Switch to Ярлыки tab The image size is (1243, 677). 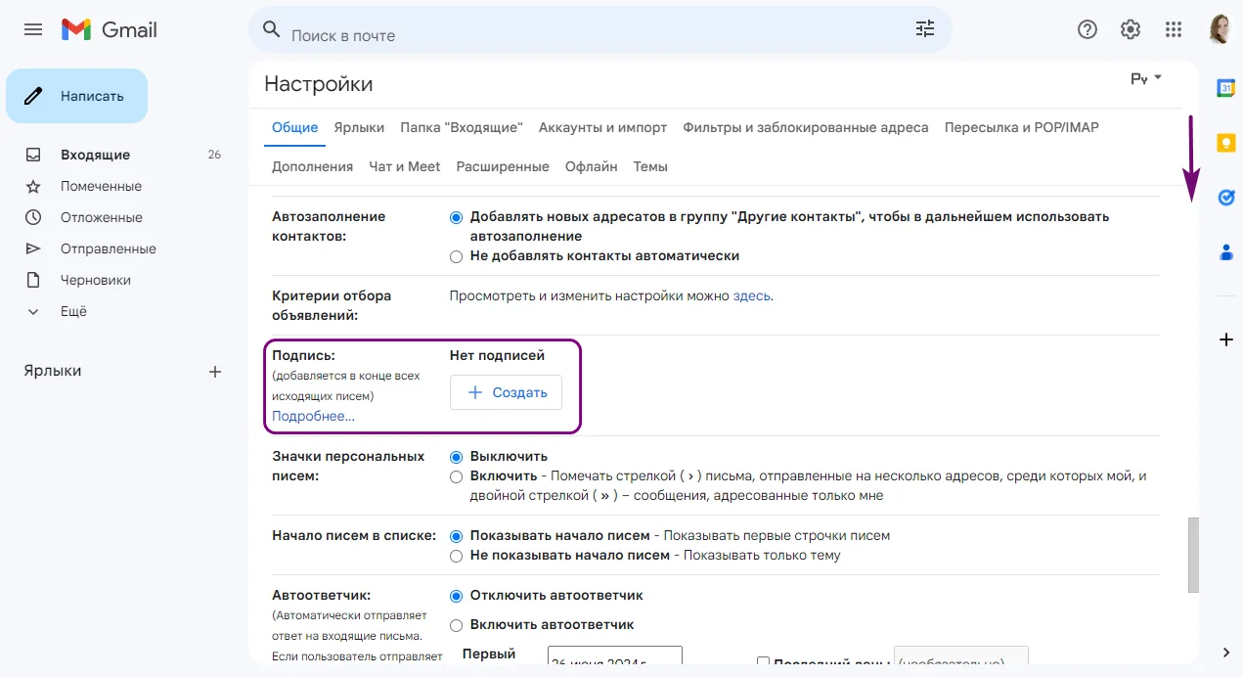coord(359,127)
